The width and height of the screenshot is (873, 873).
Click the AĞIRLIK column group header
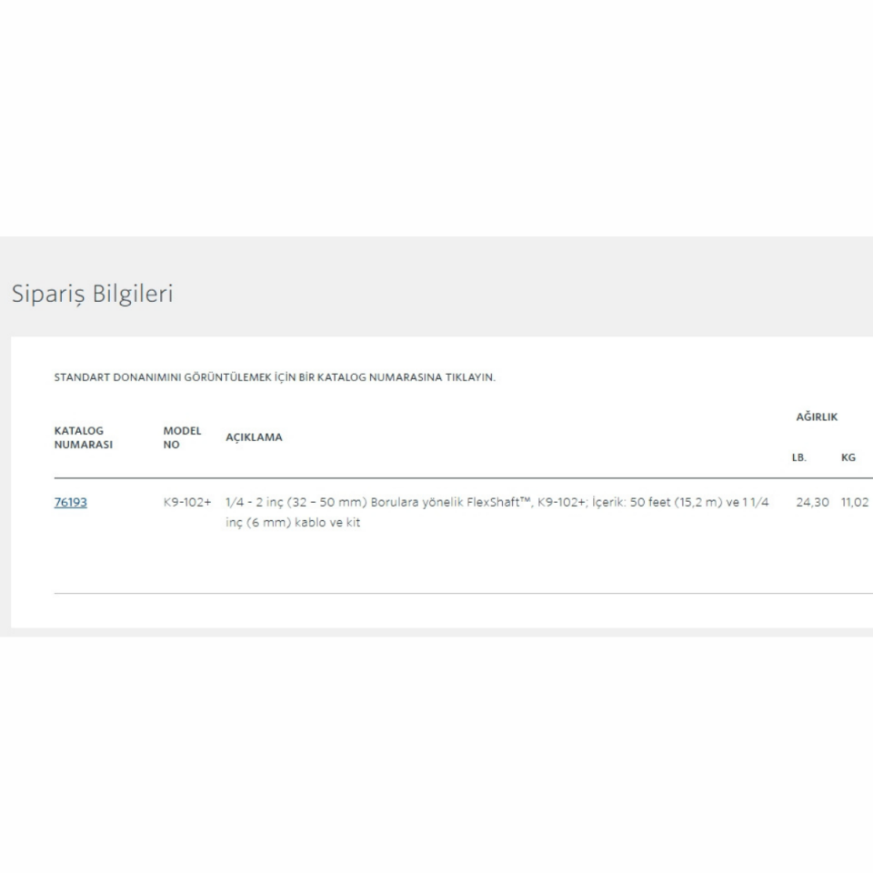coord(817,416)
